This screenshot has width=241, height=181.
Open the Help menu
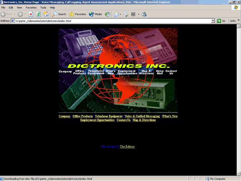click(x=52, y=8)
